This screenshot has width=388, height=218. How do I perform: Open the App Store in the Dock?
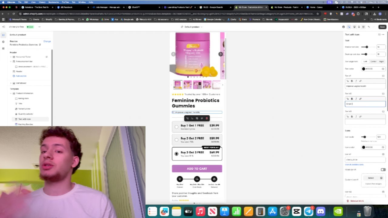pyautogui.click(x=273, y=211)
